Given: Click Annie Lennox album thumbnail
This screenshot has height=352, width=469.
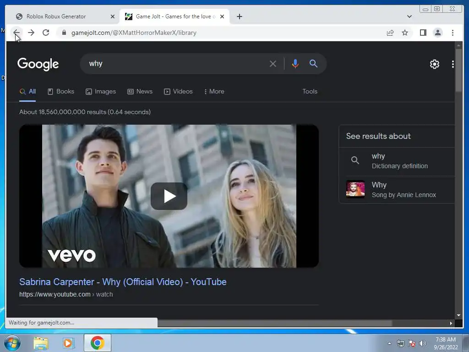Looking at the screenshot, I should click(x=355, y=189).
